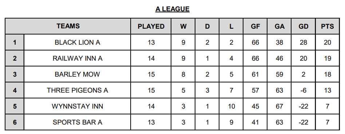Select the GF column header
345x134 pixels.
pyautogui.click(x=255, y=26)
